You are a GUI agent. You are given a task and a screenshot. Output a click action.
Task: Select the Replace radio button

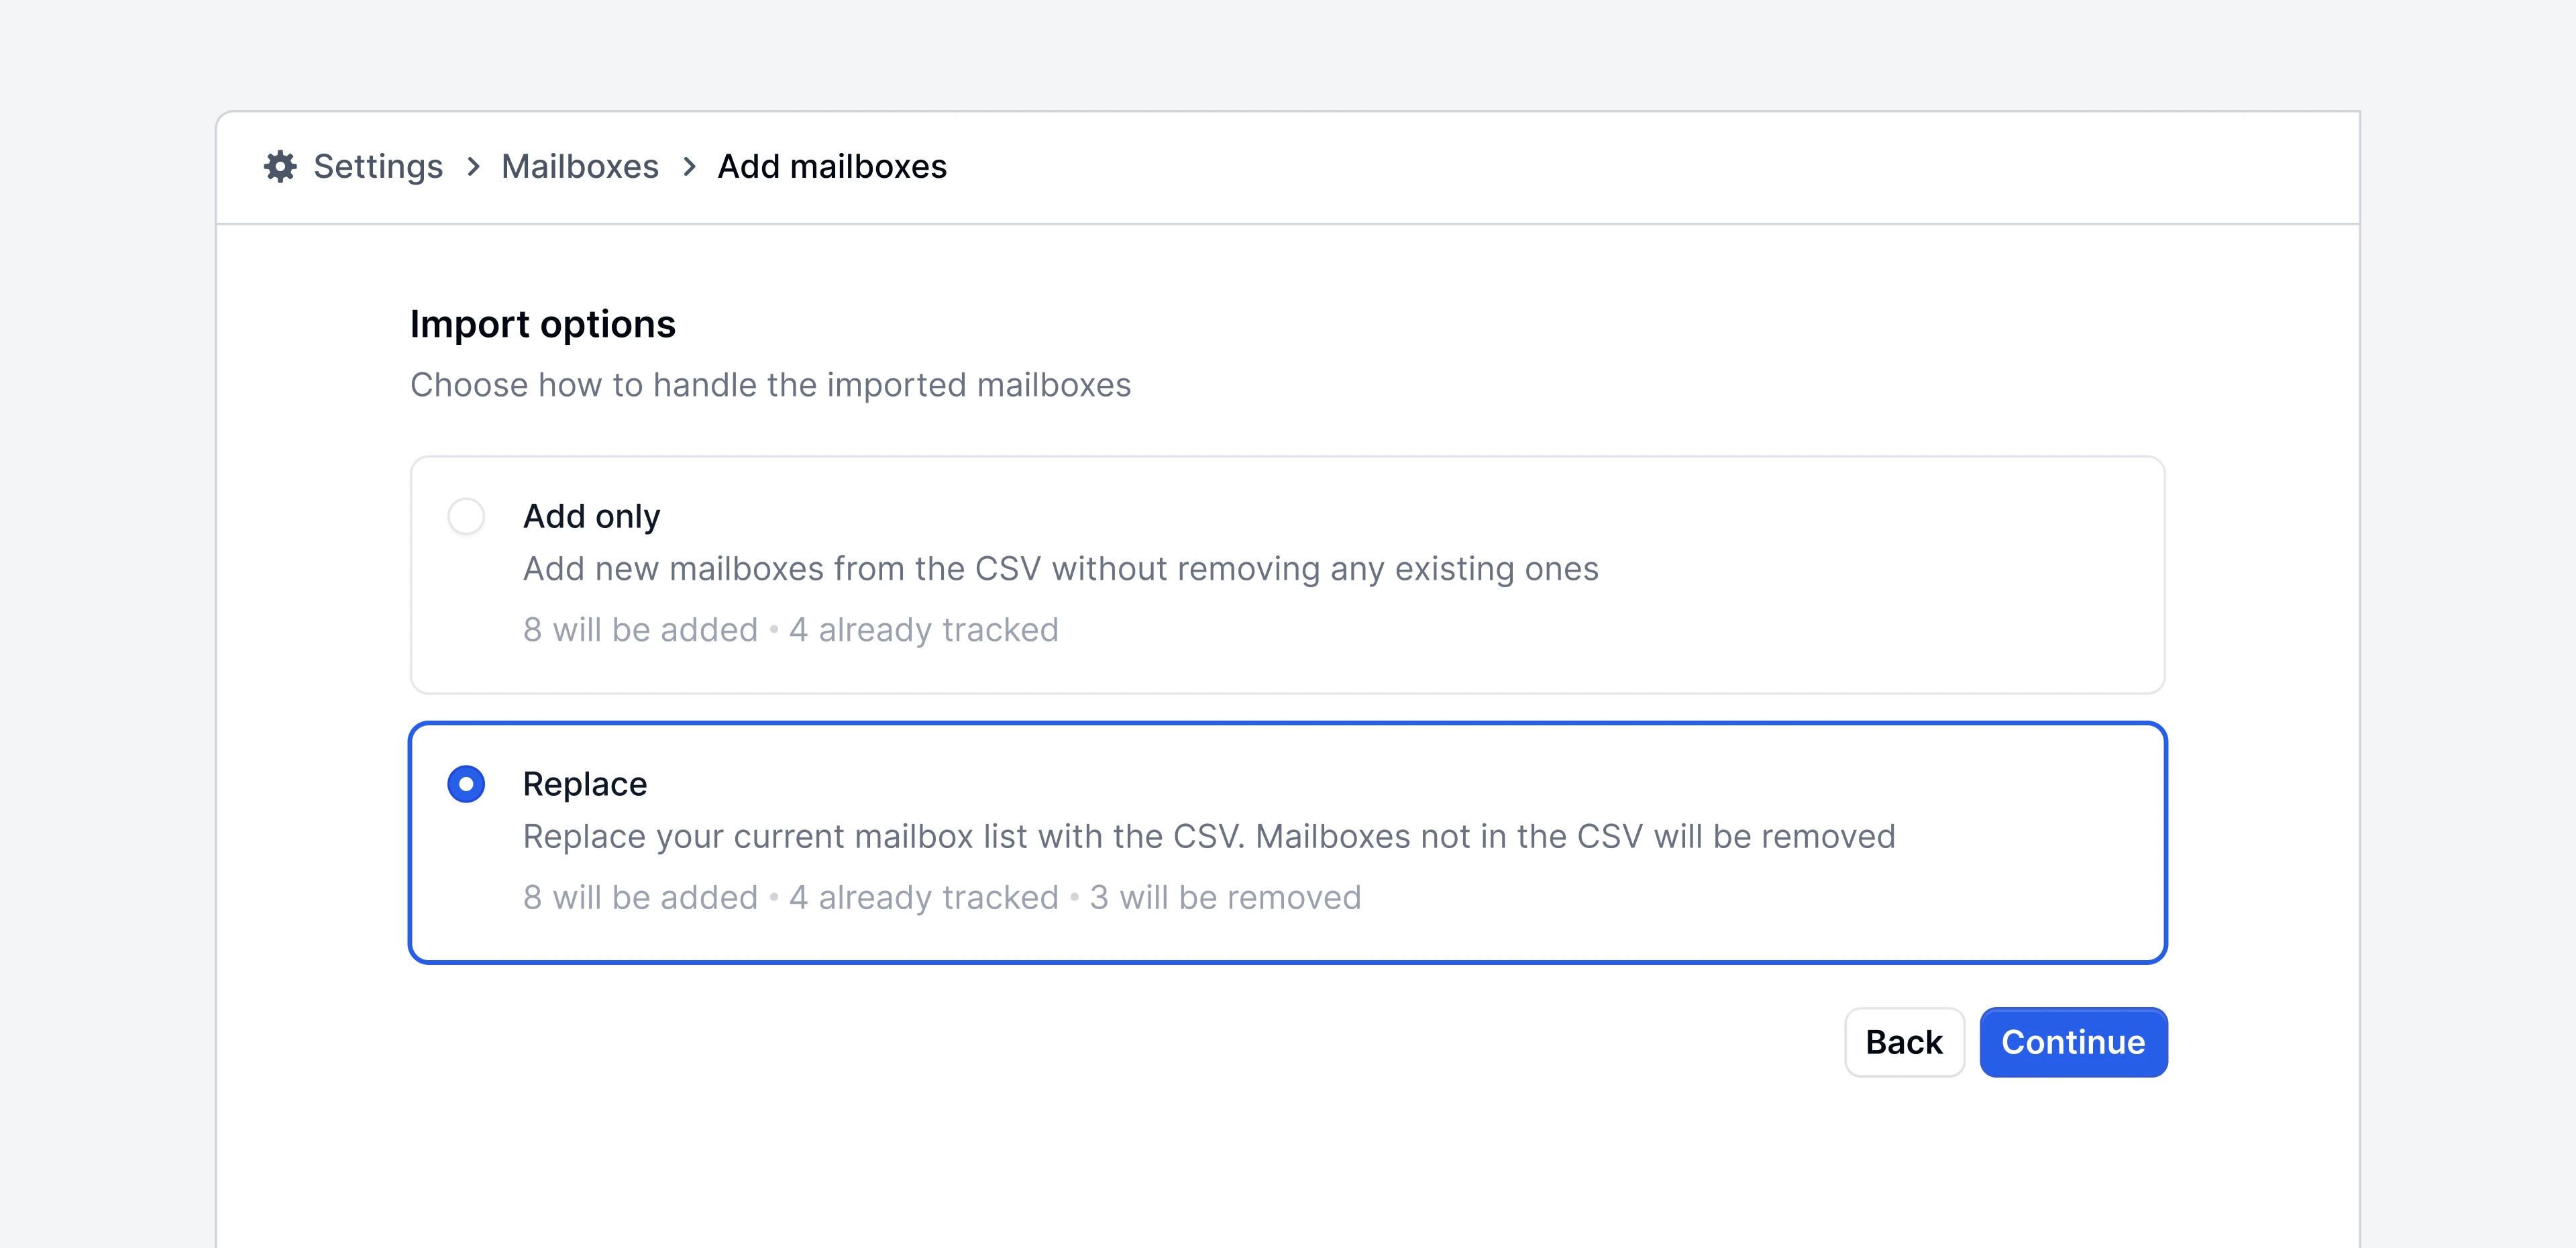coord(466,784)
